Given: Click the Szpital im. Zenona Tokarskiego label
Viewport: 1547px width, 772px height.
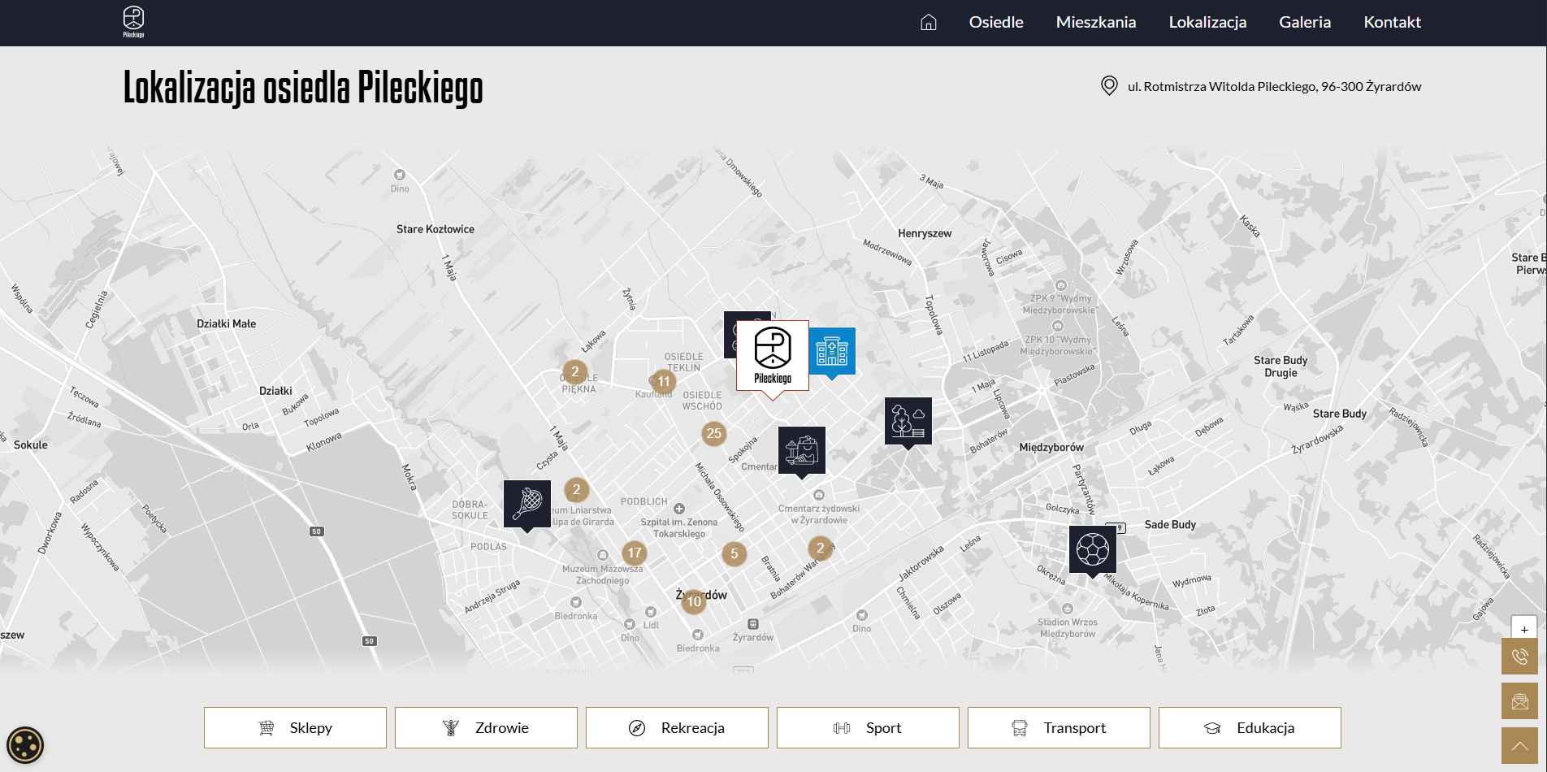Looking at the screenshot, I should [679, 528].
